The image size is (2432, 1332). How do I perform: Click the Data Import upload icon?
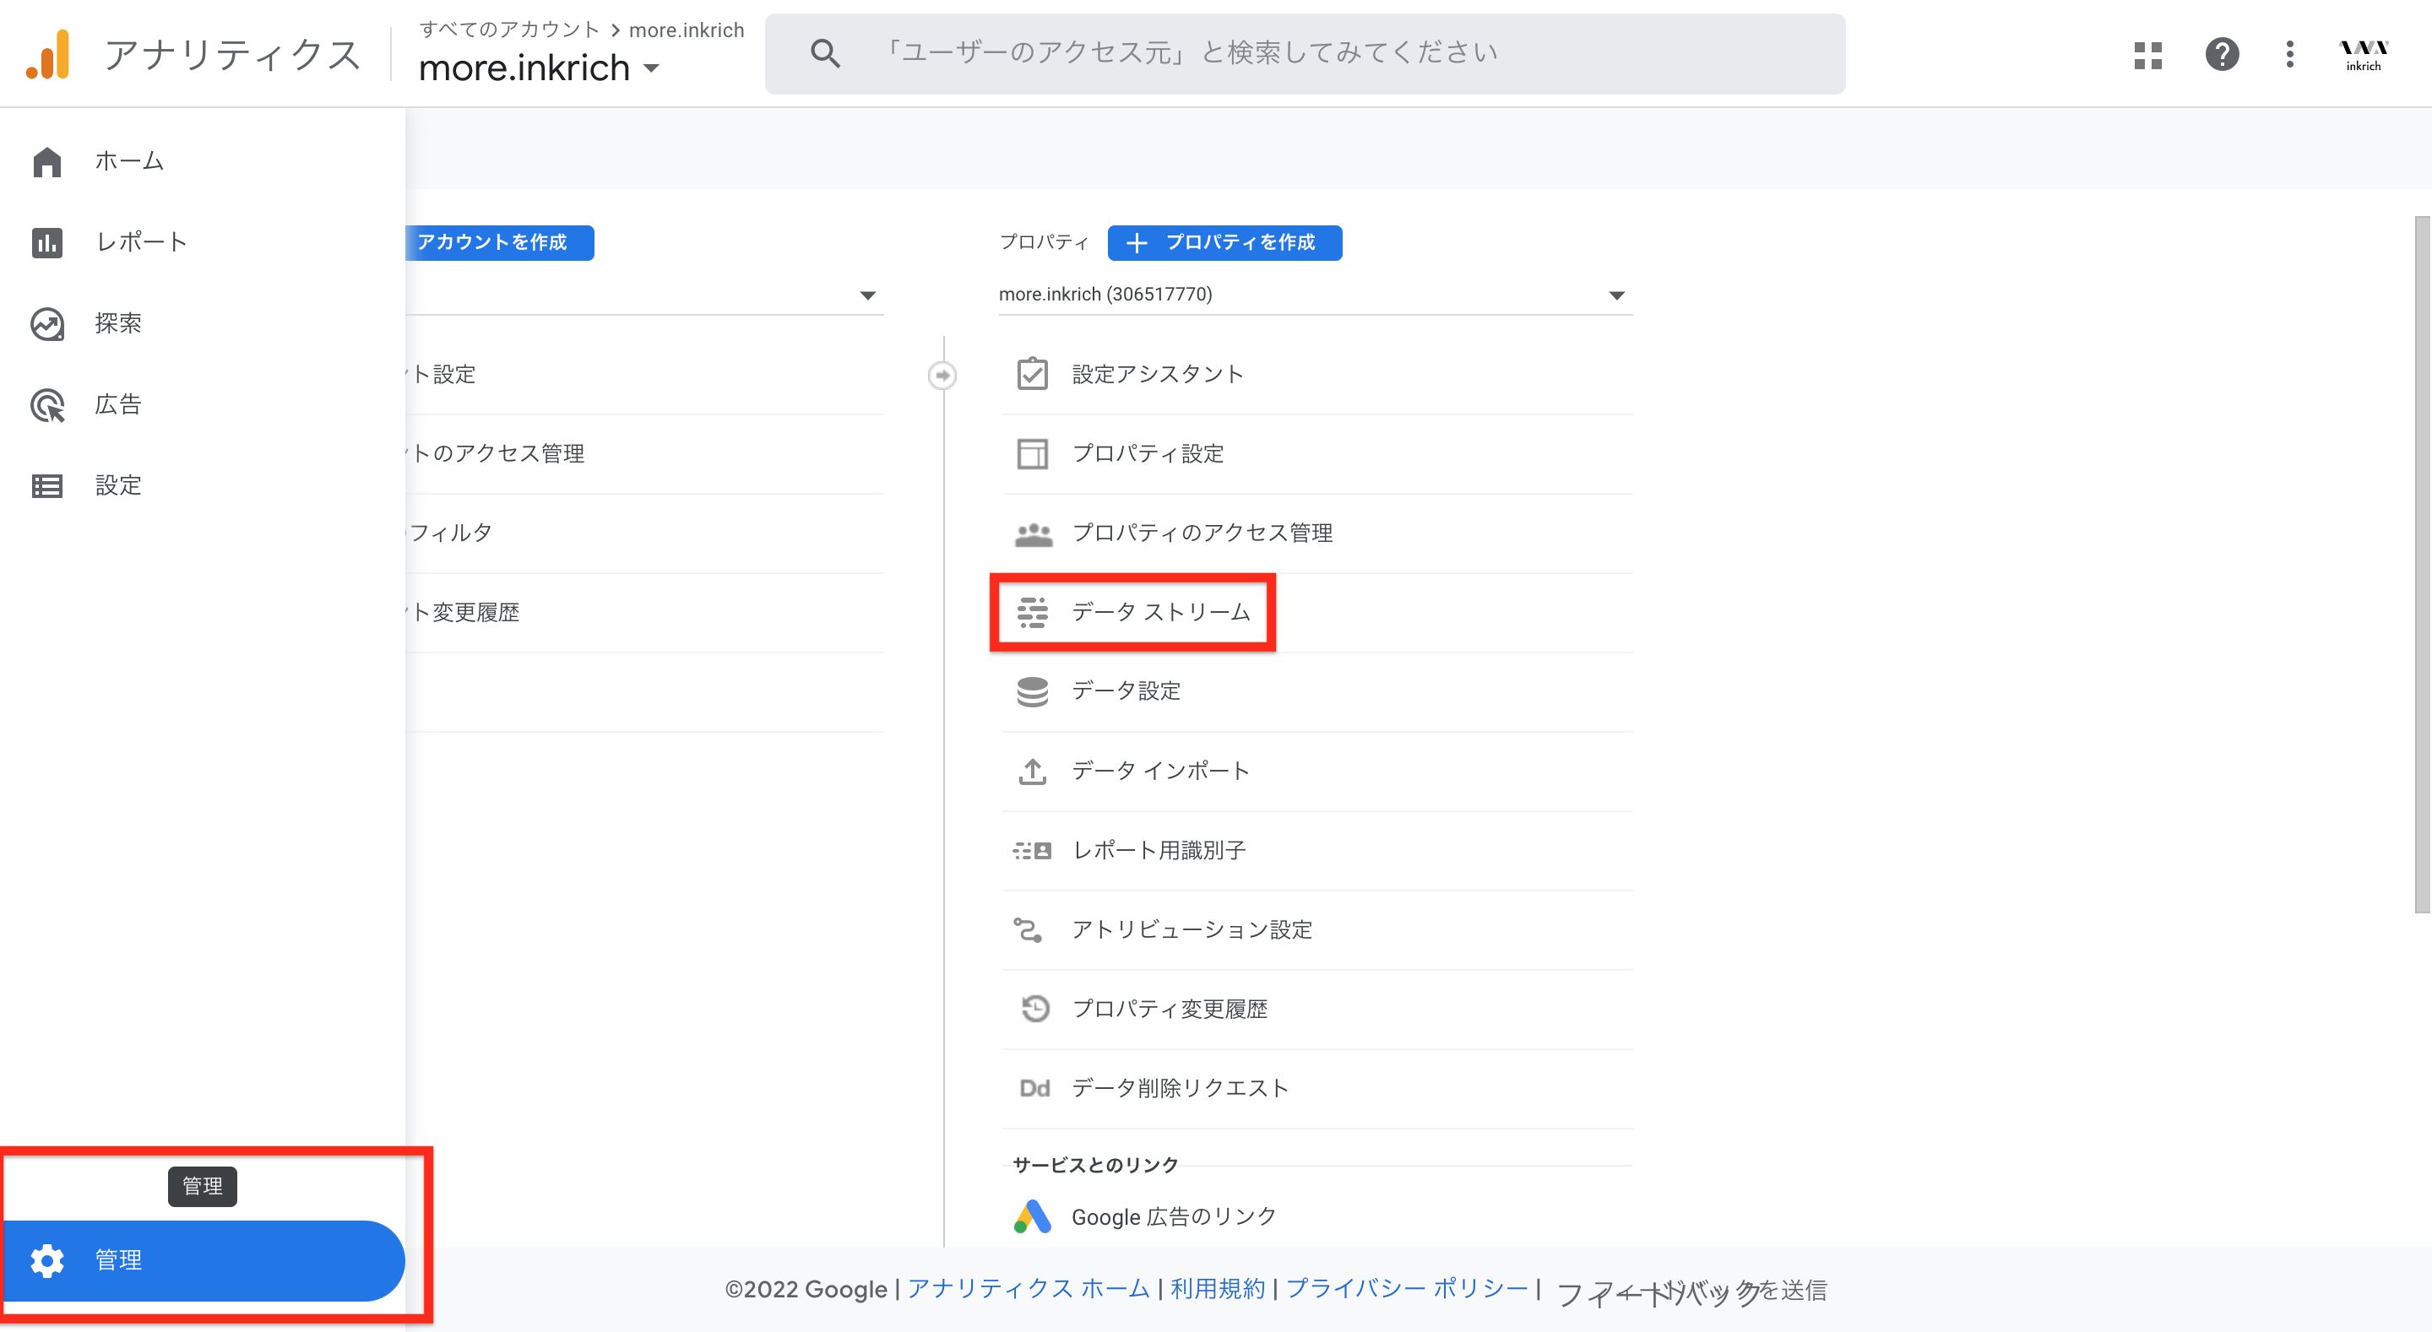coord(1032,772)
